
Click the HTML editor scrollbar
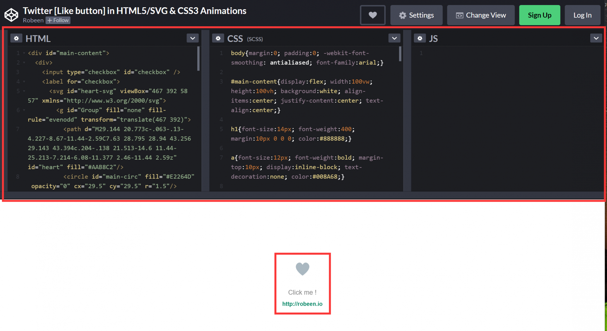tap(199, 58)
